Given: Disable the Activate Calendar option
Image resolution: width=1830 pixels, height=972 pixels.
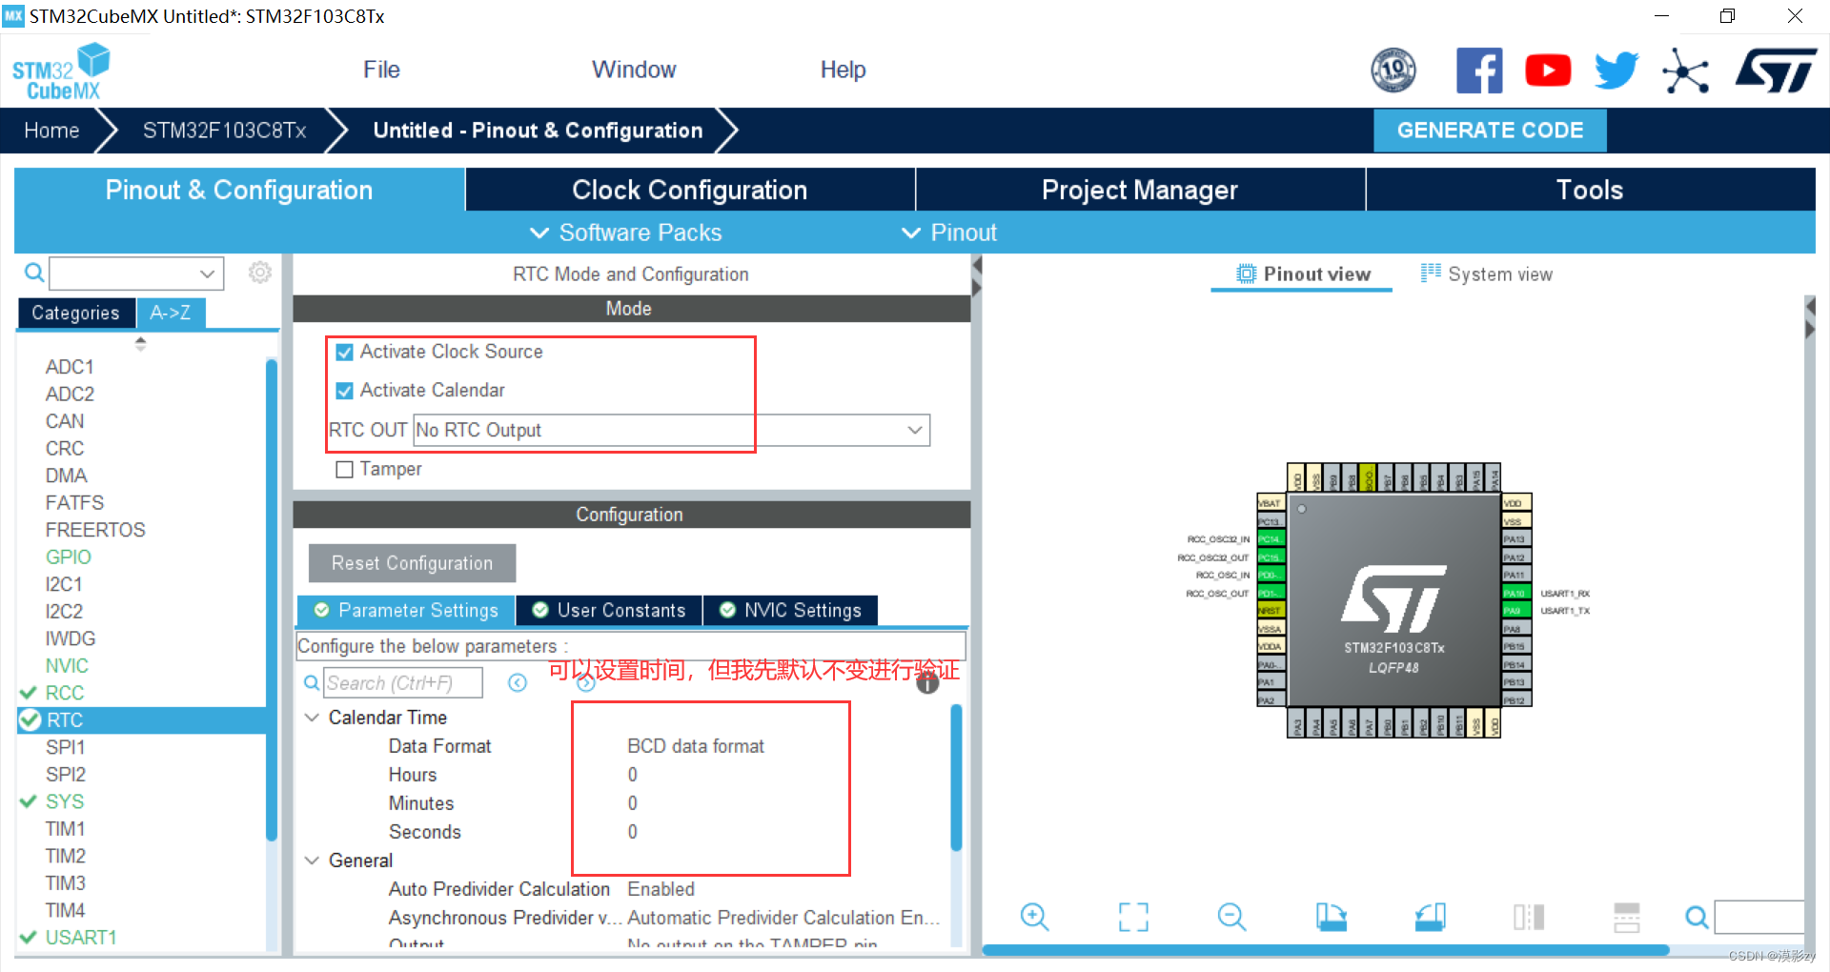Looking at the screenshot, I should point(344,390).
